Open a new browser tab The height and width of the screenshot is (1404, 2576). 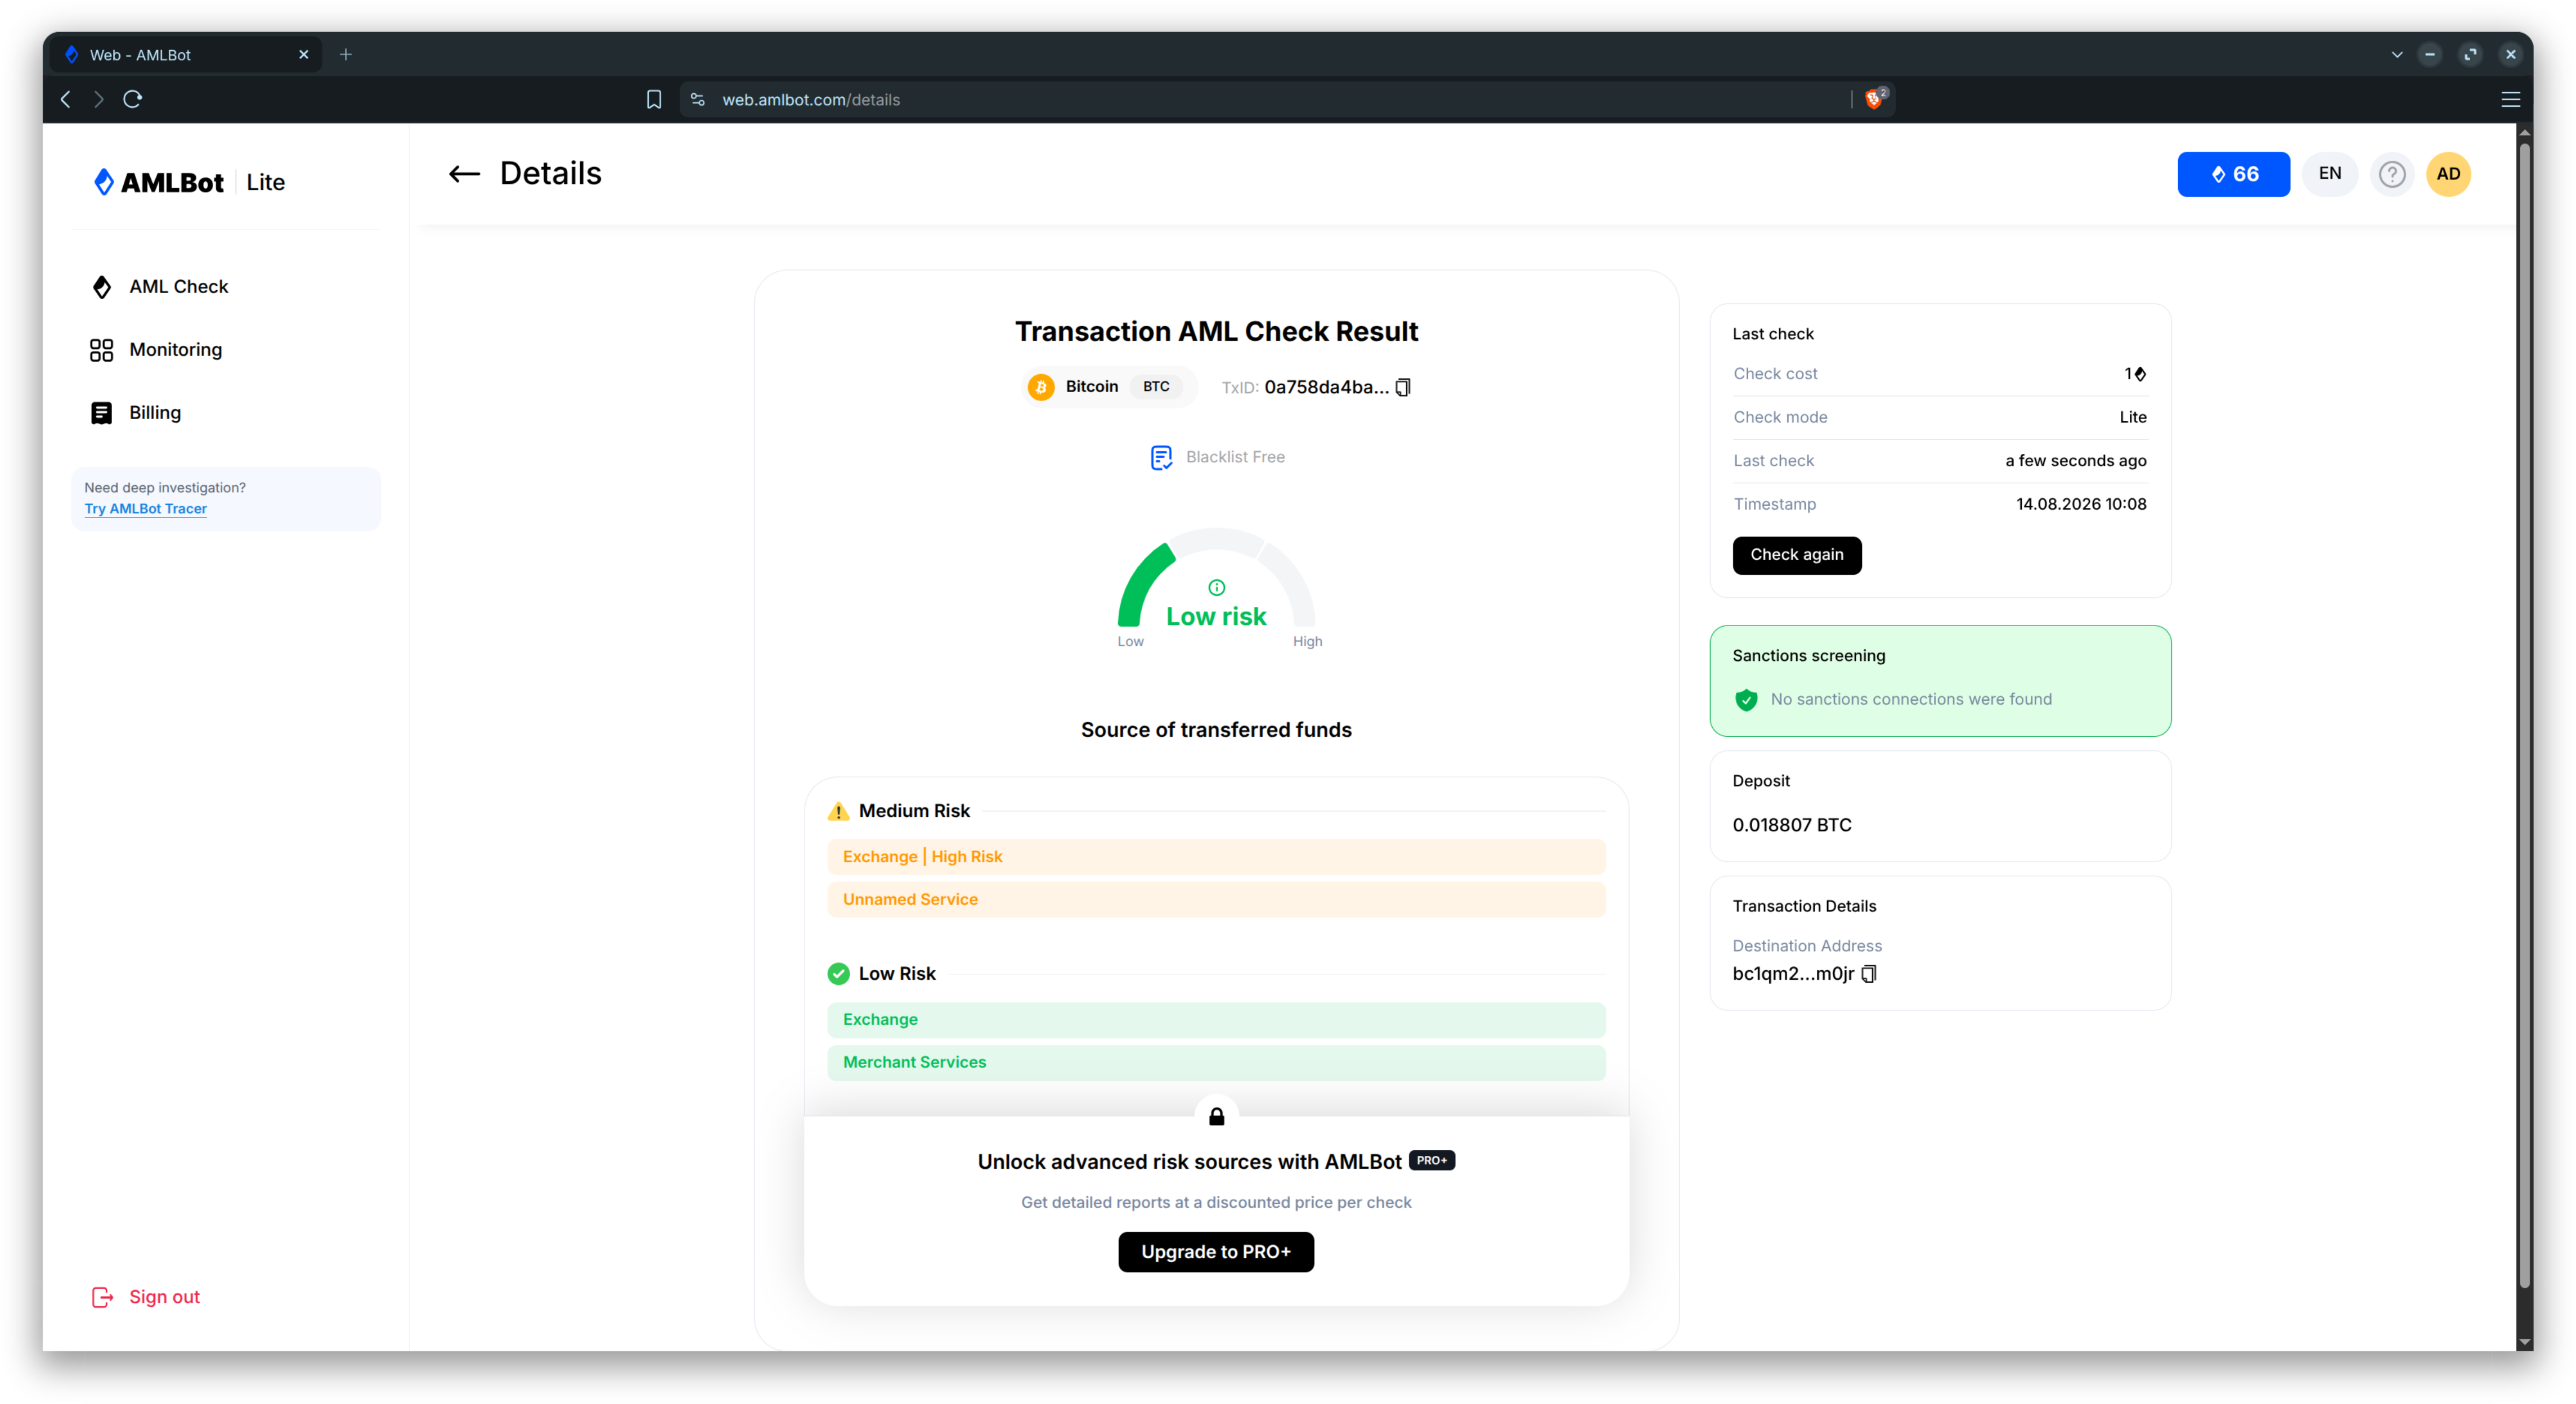click(346, 55)
